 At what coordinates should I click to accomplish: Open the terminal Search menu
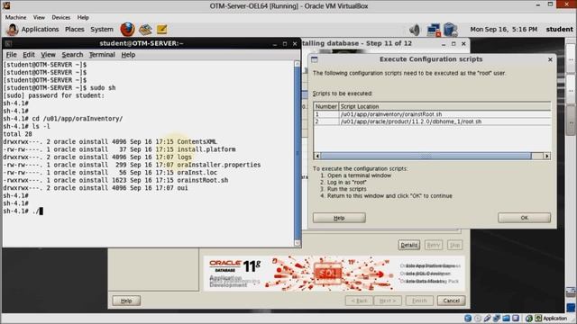[72, 54]
